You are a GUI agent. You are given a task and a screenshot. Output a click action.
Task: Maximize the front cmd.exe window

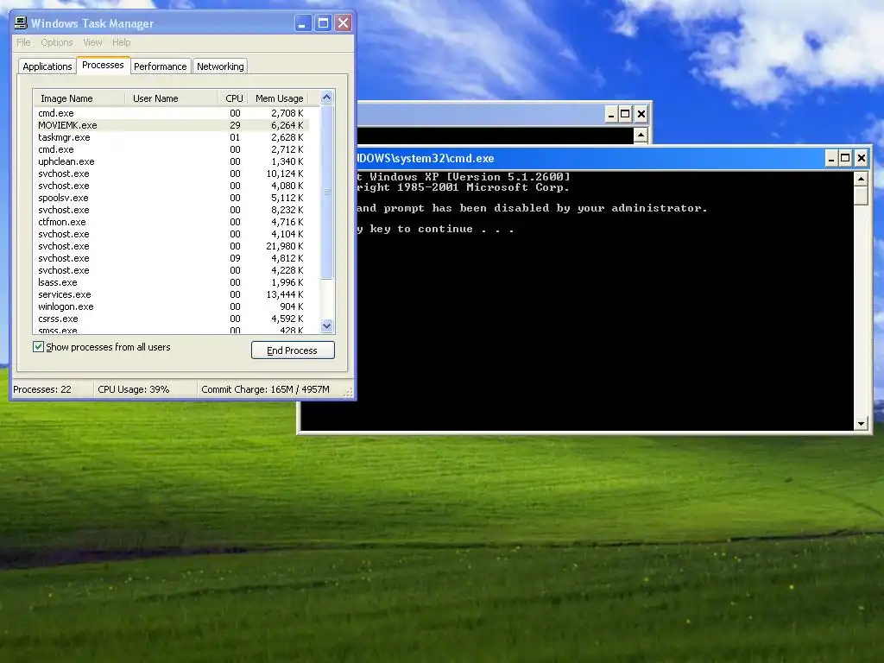pos(845,159)
